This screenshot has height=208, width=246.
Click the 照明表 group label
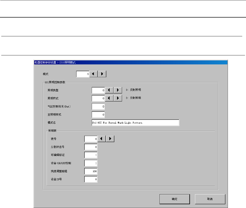(52, 131)
